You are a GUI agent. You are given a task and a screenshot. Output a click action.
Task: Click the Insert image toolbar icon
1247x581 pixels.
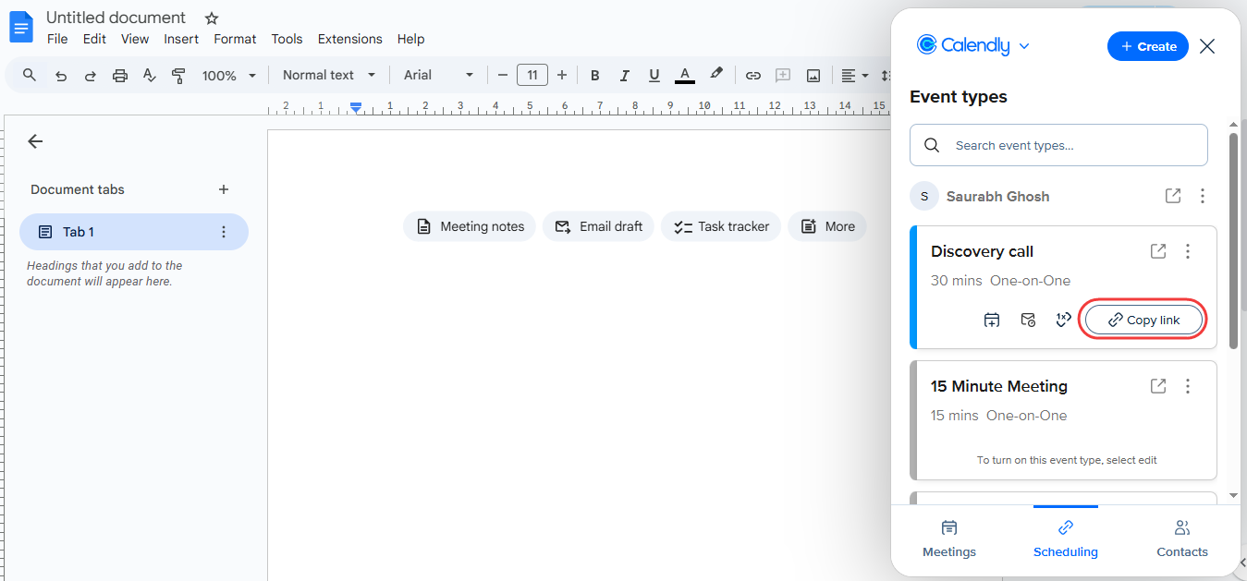point(813,76)
